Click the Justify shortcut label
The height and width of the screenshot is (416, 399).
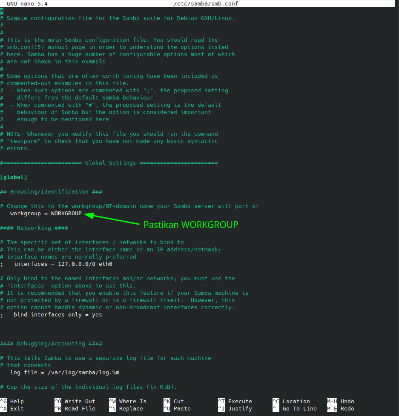[240, 408]
